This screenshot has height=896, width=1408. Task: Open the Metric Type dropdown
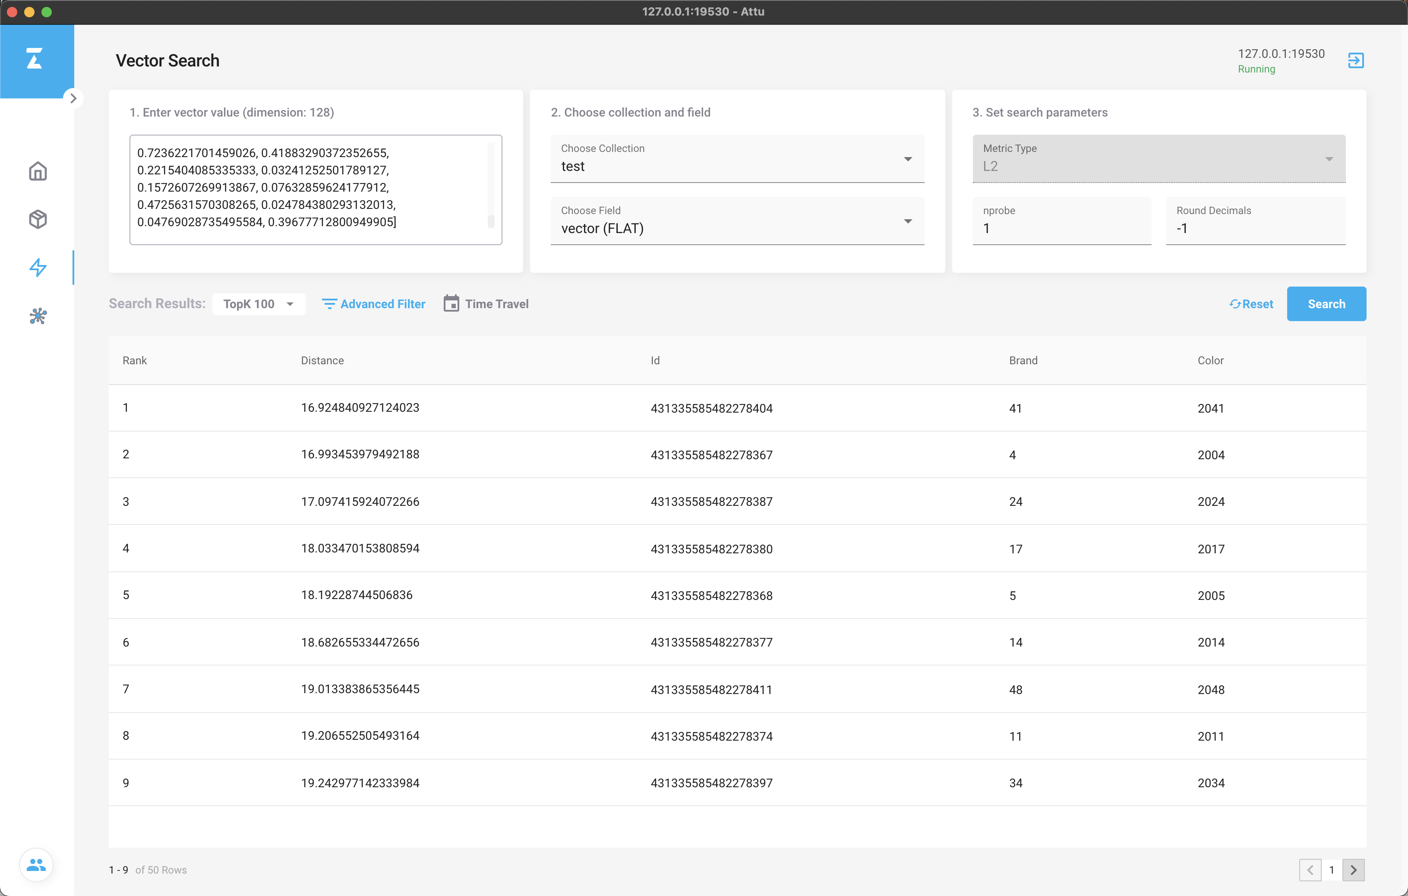1159,159
